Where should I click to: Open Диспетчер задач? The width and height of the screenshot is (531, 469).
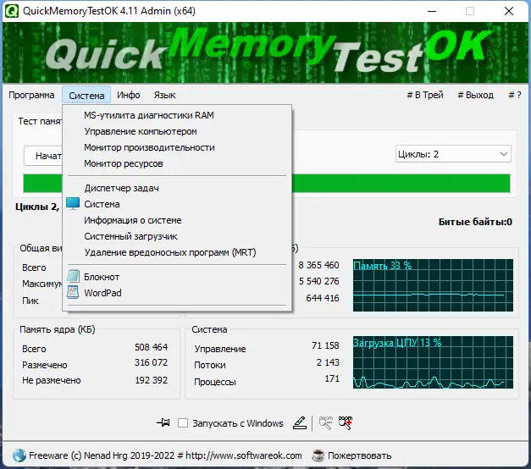coord(177,188)
